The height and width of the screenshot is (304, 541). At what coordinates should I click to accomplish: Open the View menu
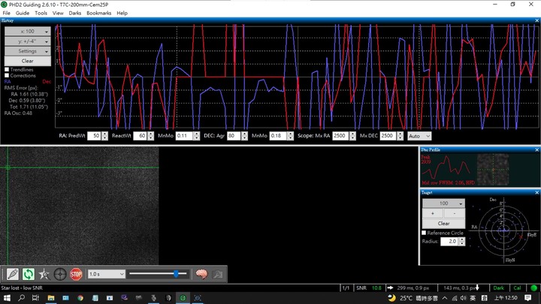coord(58,13)
